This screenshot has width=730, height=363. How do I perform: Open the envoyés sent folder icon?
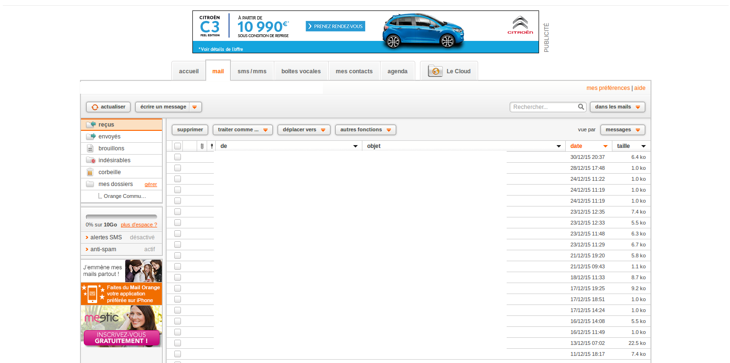(x=91, y=137)
